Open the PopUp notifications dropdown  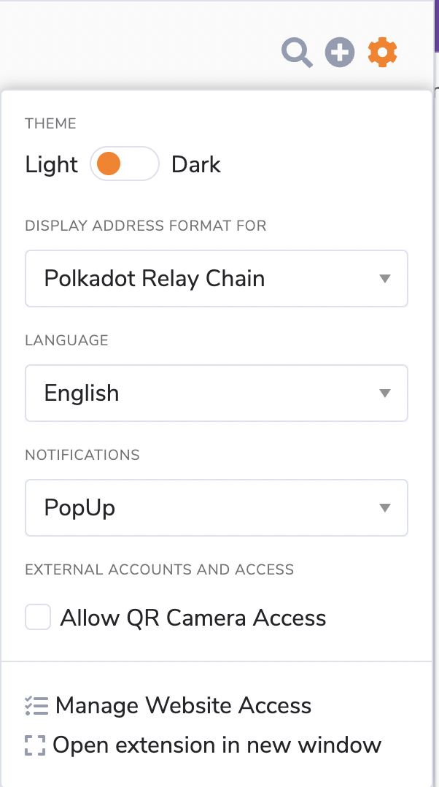(x=216, y=508)
